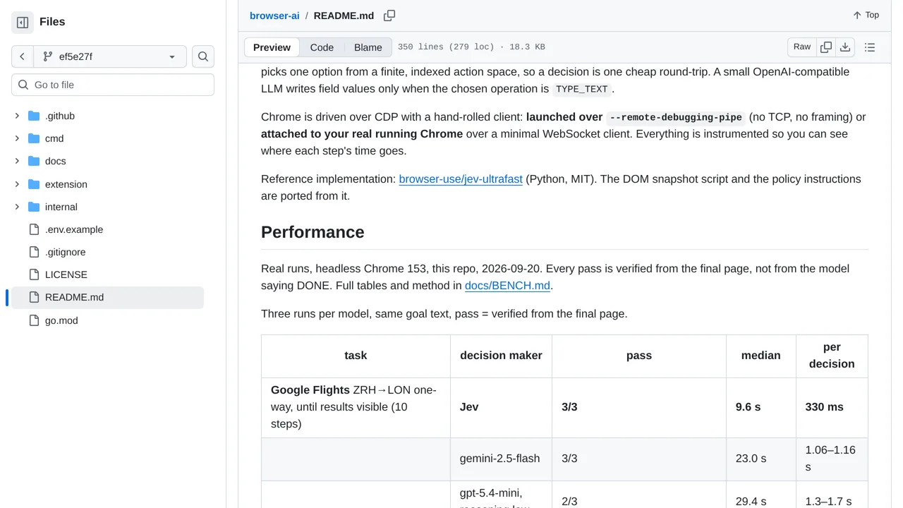Focus the Go to file input
This screenshot has height=508, width=903.
point(113,85)
